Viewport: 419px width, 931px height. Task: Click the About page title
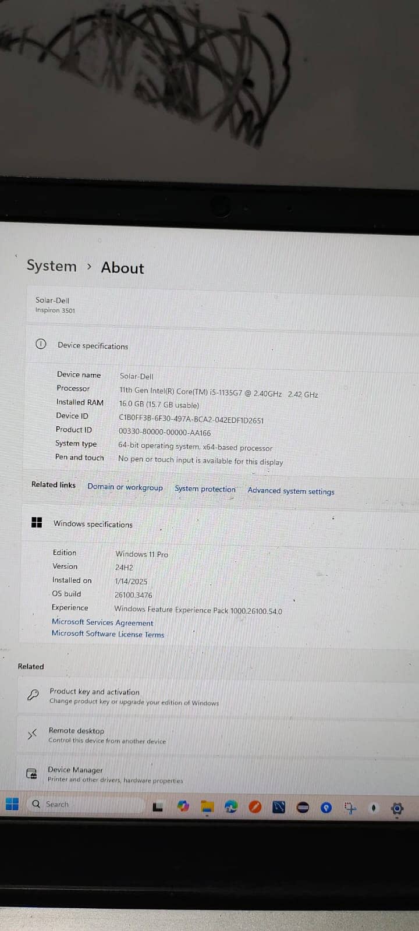pyautogui.click(x=122, y=267)
